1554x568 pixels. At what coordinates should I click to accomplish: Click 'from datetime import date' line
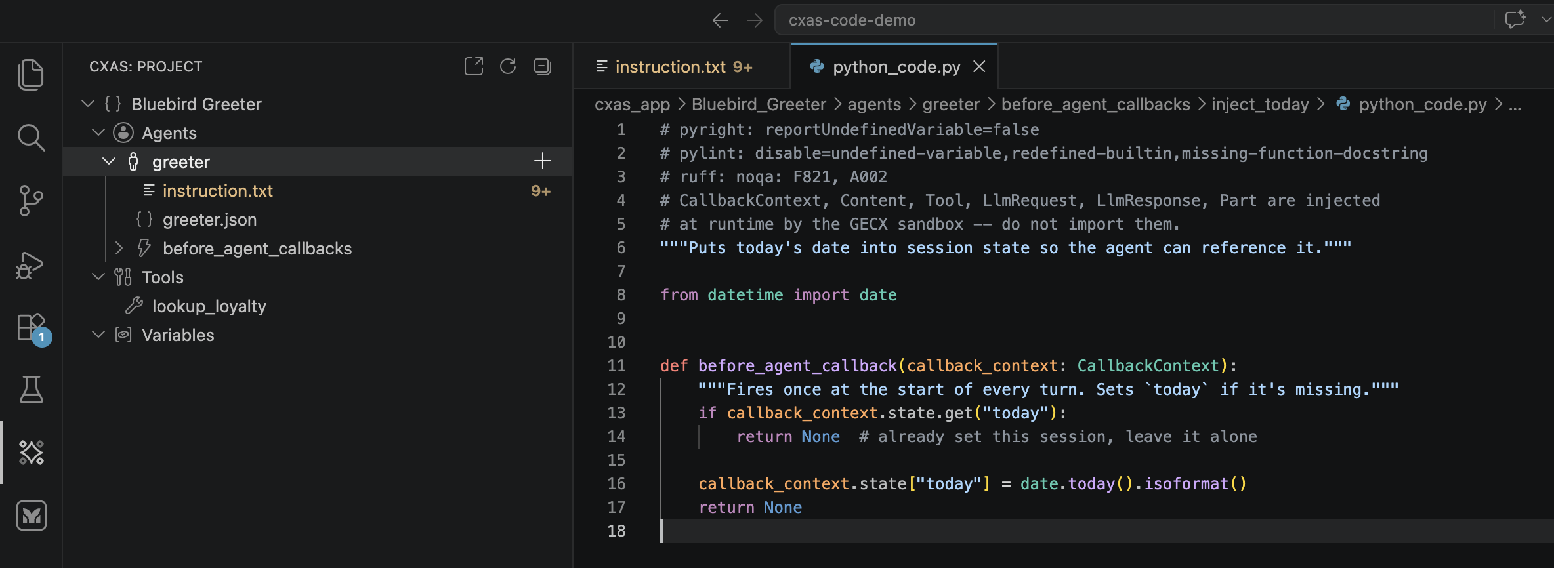tap(778, 294)
